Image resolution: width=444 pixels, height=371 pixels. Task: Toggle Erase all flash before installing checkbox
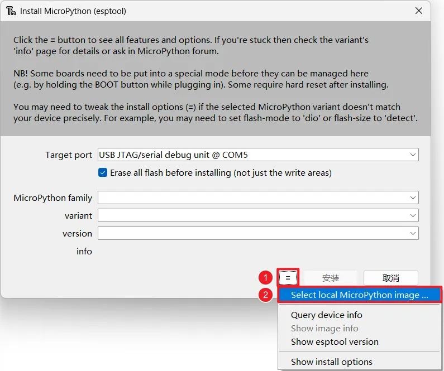coord(103,173)
